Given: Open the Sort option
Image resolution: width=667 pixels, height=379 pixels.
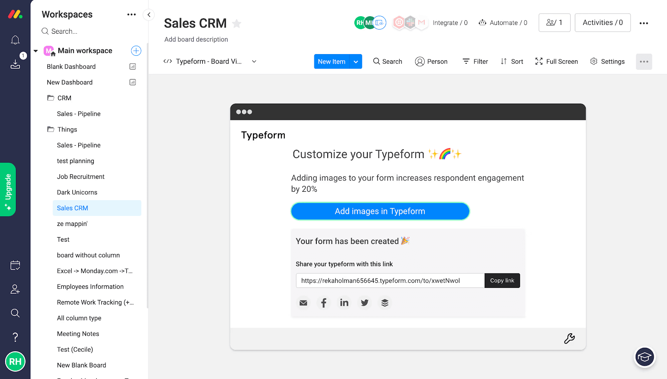Looking at the screenshot, I should click(512, 62).
